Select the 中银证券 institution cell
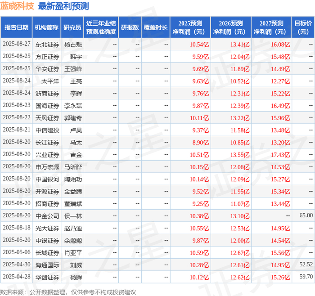The width and height of the screenshot is (315, 296). point(47,241)
